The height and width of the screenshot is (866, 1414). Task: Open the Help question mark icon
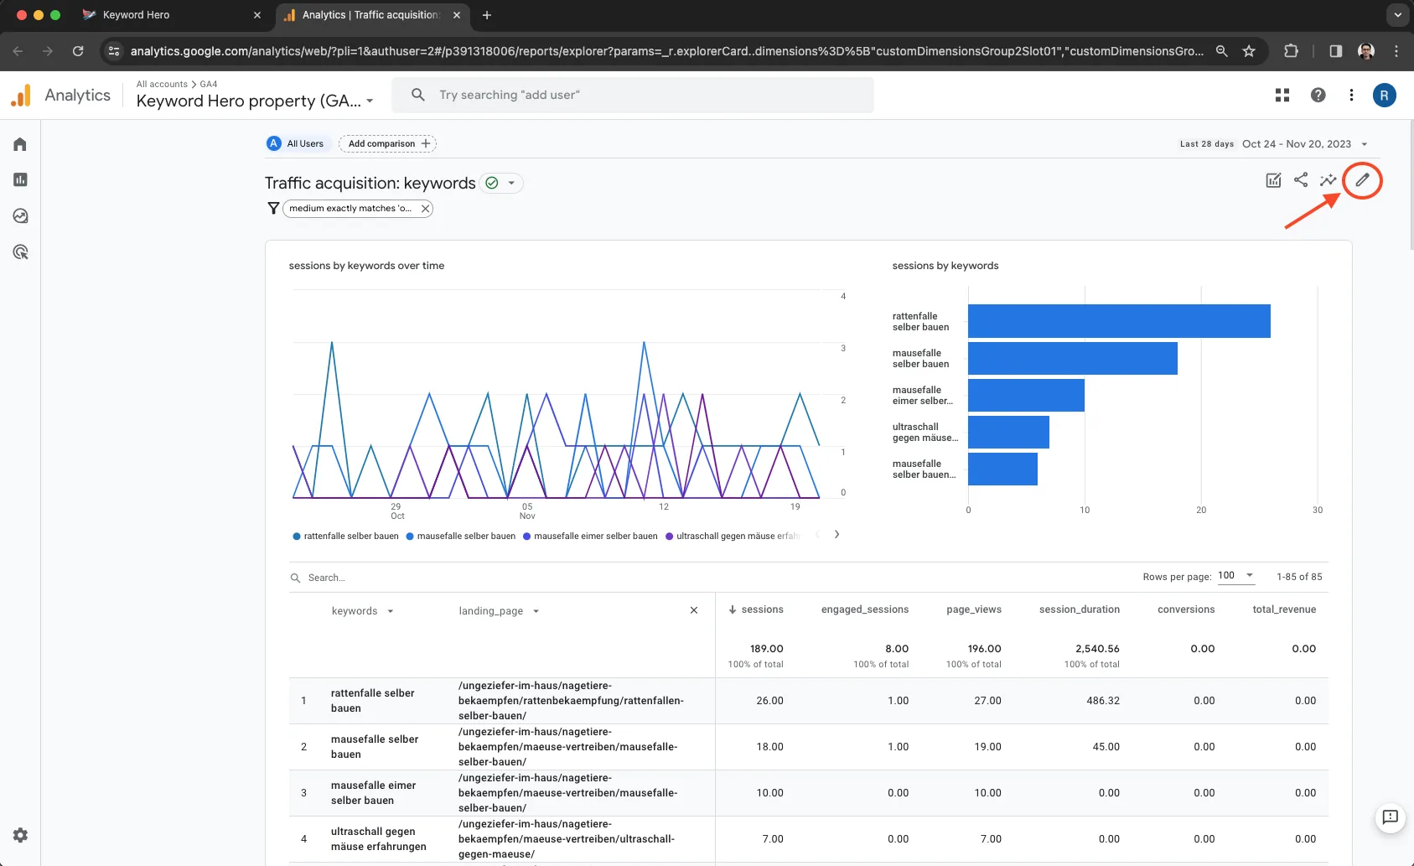click(x=1318, y=96)
